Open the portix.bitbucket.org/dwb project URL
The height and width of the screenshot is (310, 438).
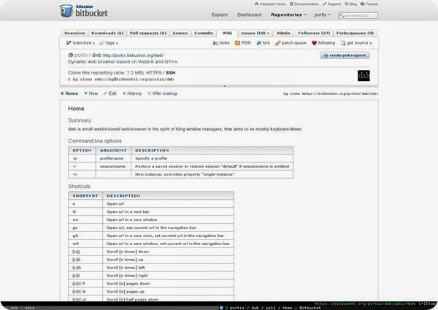point(134,55)
